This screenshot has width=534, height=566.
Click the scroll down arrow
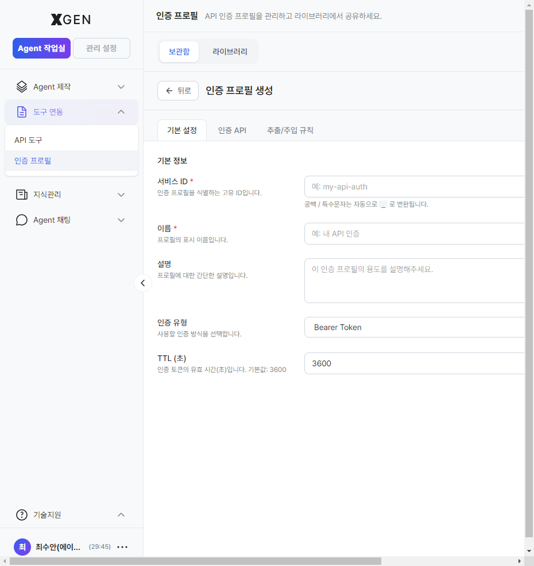pos(529,551)
